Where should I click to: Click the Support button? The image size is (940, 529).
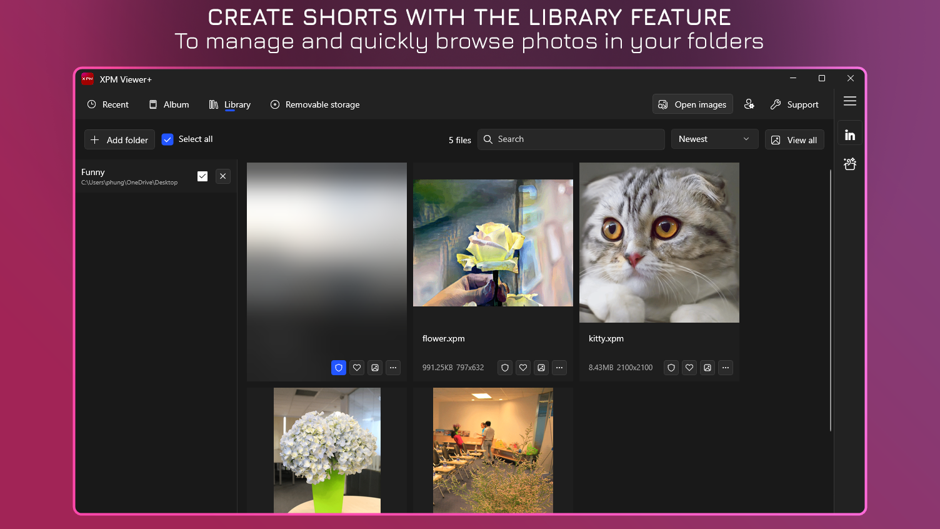tap(794, 104)
